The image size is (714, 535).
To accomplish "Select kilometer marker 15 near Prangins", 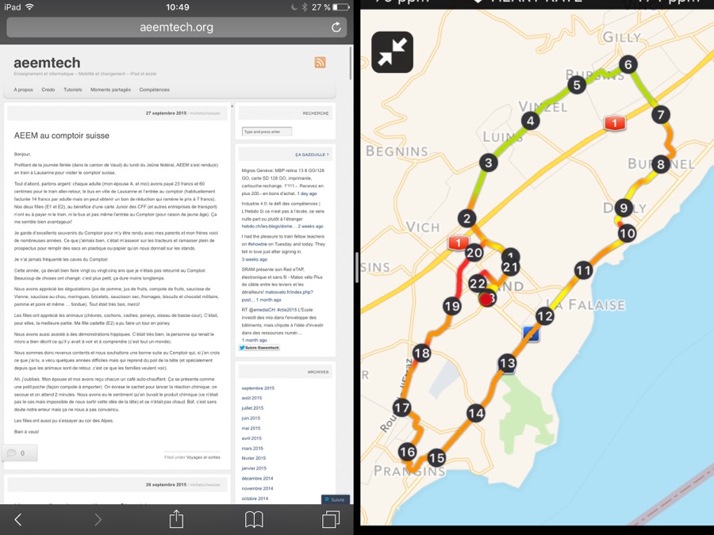I will [x=436, y=457].
